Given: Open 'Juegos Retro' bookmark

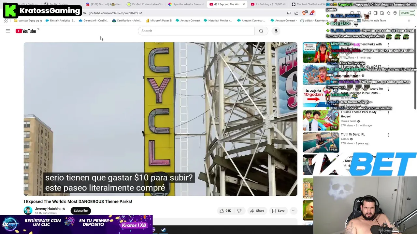Looking at the screenshot, I should pos(344,20).
